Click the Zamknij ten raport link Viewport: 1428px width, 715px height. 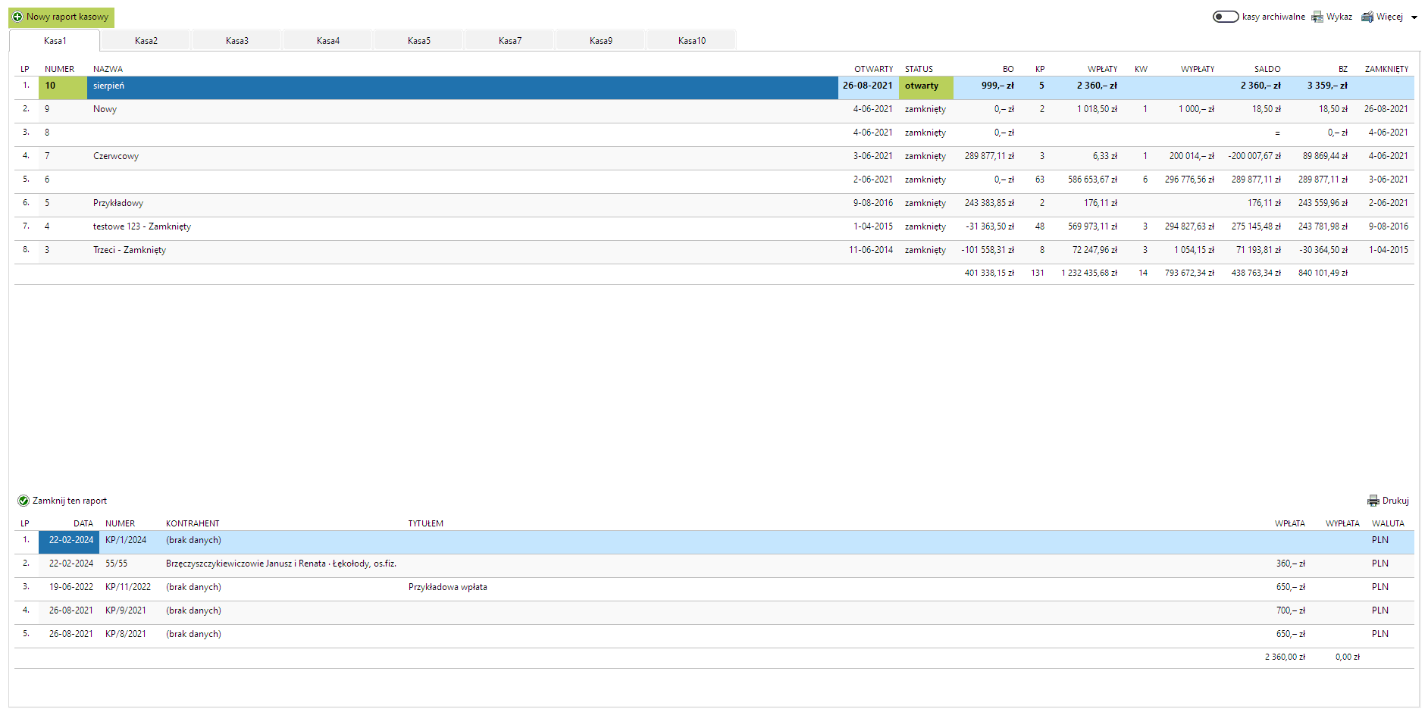[69, 501]
